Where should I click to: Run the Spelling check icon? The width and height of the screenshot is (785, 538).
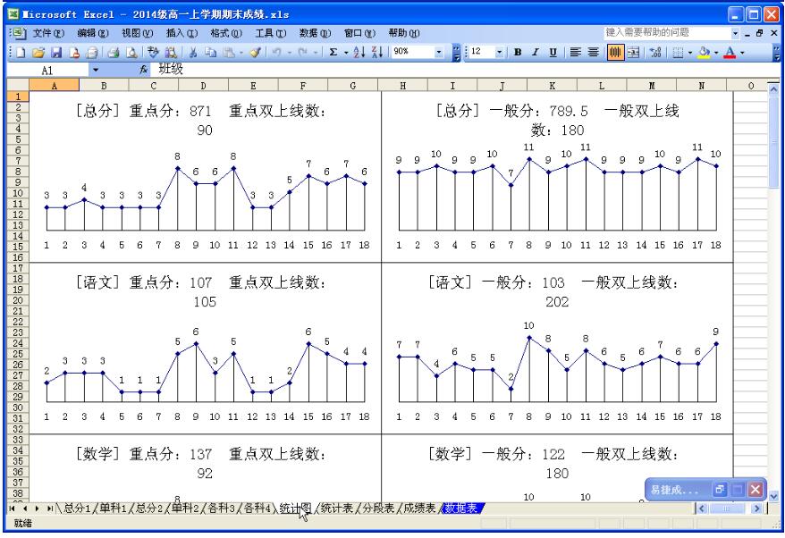tap(153, 52)
